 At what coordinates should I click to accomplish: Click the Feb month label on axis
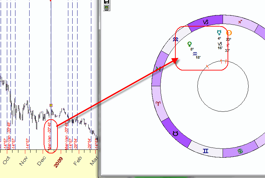[x=77, y=161]
